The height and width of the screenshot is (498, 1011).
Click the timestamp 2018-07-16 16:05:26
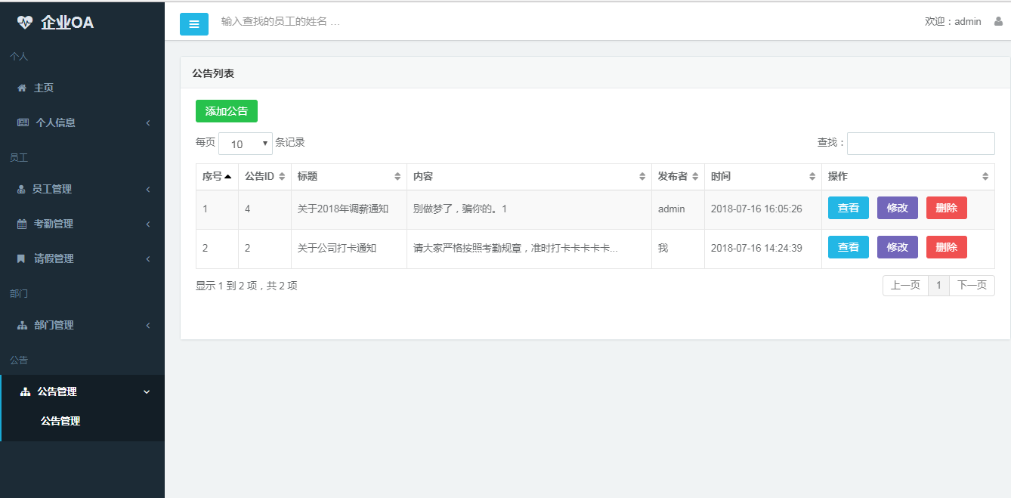[x=756, y=209]
